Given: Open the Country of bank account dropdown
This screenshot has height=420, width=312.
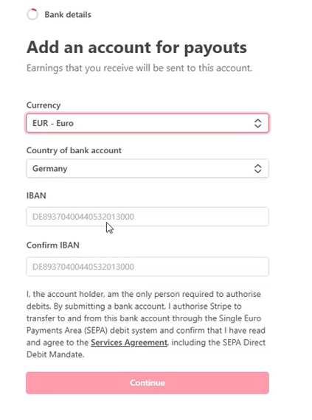Looking at the screenshot, I should (148, 169).
